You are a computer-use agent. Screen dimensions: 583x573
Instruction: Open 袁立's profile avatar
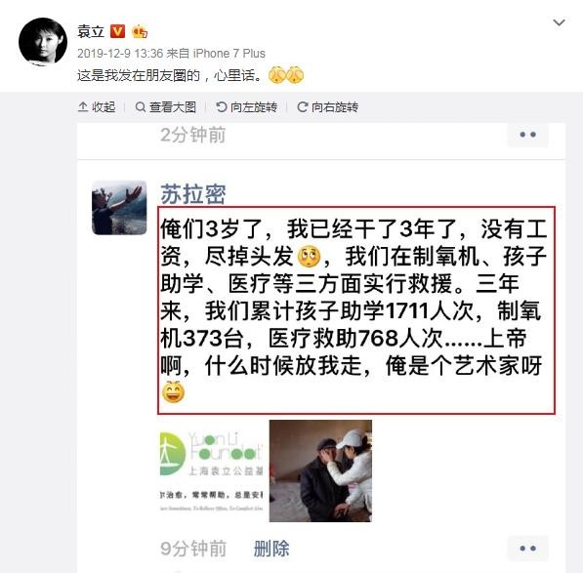click(43, 41)
